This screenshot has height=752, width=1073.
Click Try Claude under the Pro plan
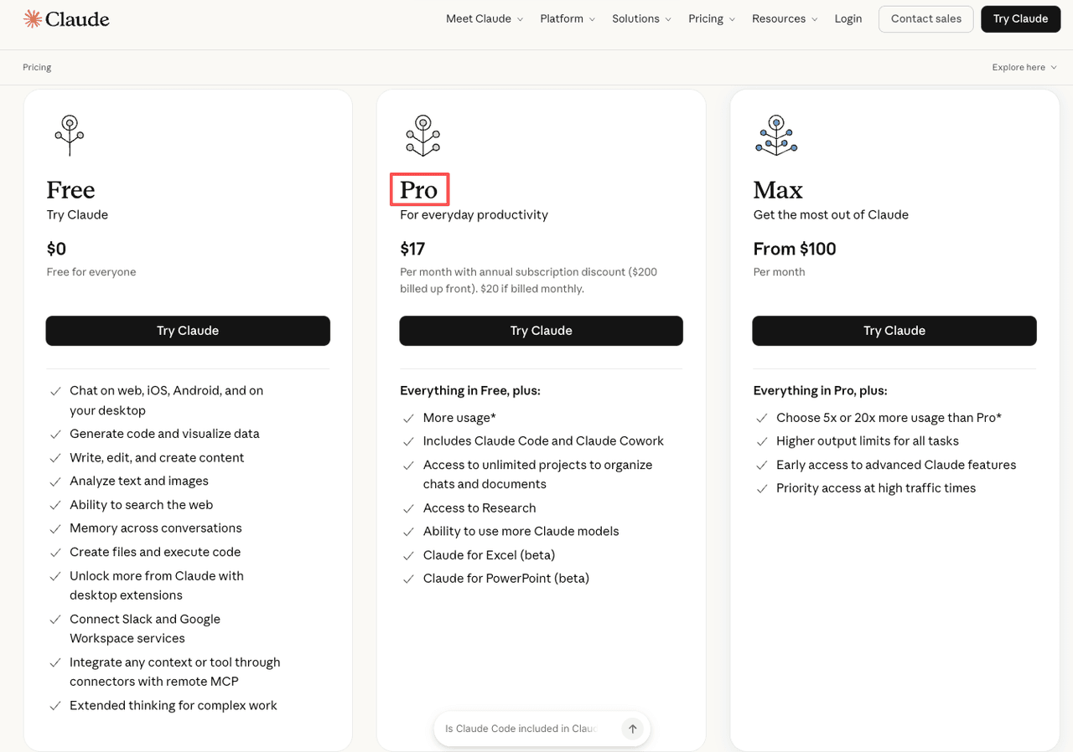click(x=541, y=331)
